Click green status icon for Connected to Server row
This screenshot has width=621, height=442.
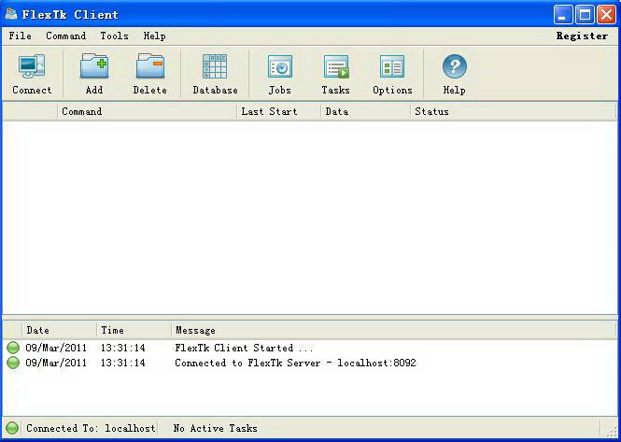tap(13, 363)
